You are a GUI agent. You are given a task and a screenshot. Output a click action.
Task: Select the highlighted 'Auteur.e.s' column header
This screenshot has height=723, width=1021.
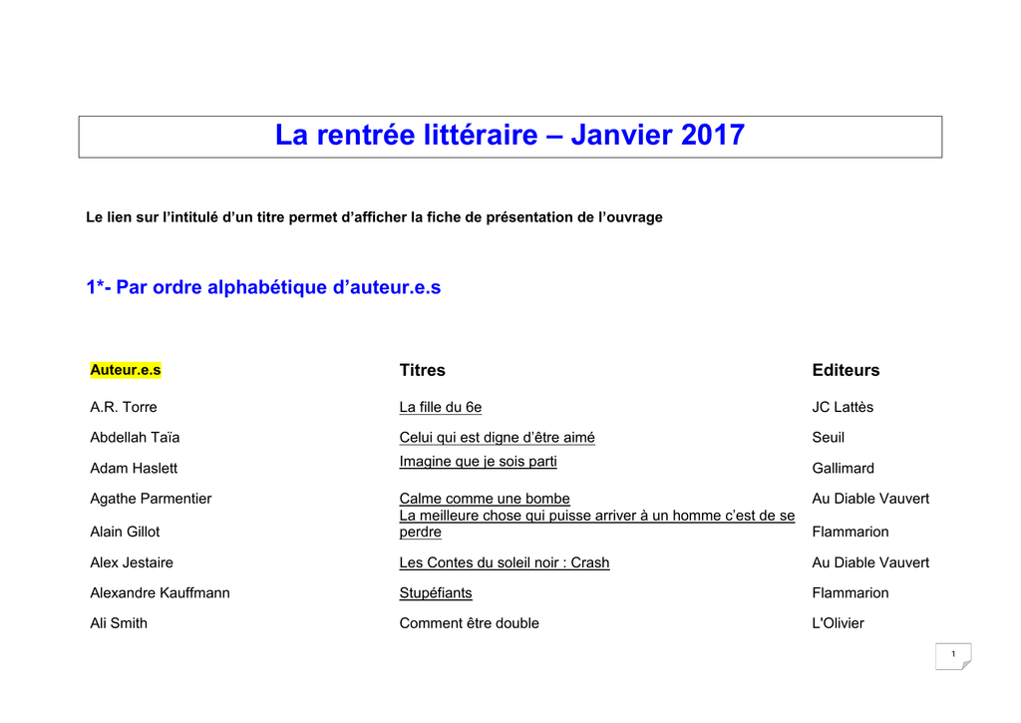(125, 370)
